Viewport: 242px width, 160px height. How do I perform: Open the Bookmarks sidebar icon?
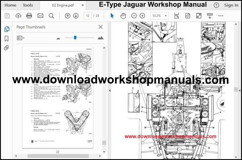(x=6, y=39)
